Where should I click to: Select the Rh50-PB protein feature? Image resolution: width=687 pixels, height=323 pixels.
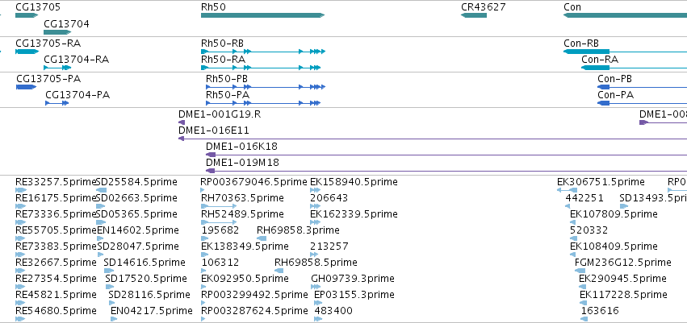[266, 87]
